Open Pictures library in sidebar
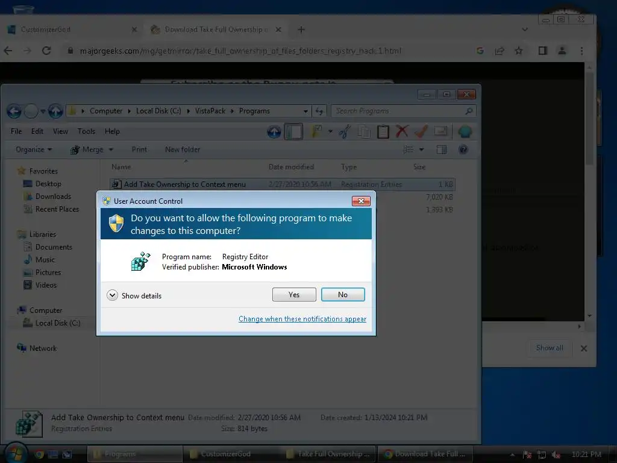Image resolution: width=617 pixels, height=463 pixels. point(48,272)
